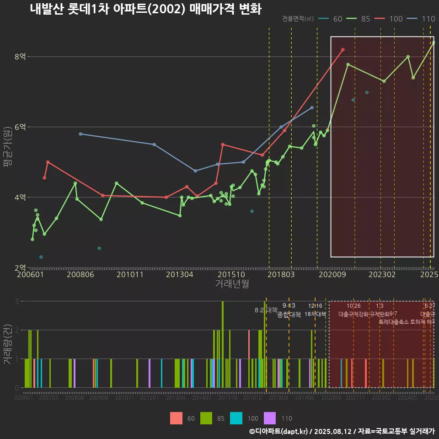
Task: Click the red 100 line in the top legend
Action: (x=380, y=19)
